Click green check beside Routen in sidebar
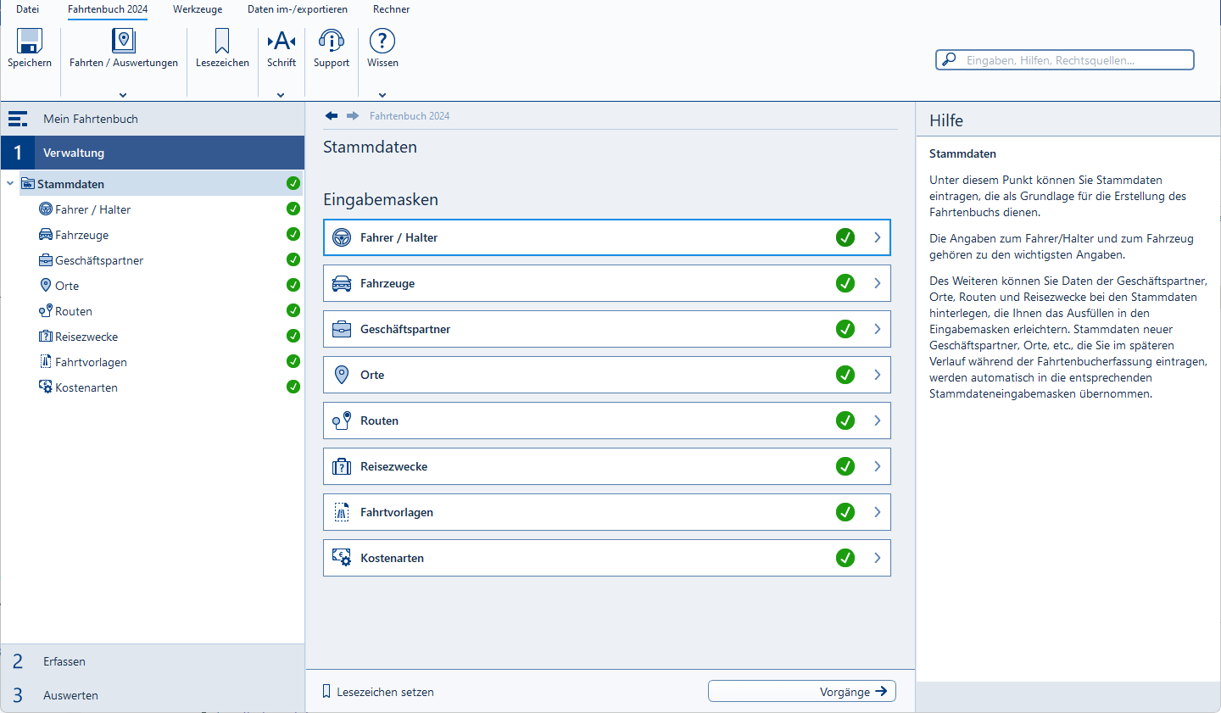The height and width of the screenshot is (713, 1221). click(293, 310)
